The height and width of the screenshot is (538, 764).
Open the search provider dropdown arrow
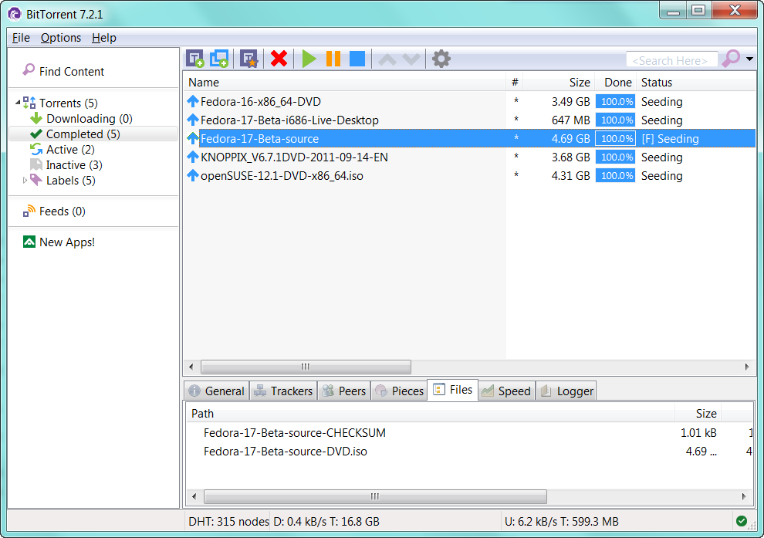click(x=750, y=59)
